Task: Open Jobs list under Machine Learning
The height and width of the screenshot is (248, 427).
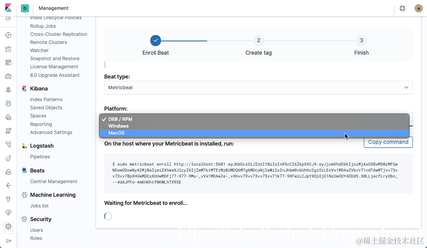Action: coord(39,206)
